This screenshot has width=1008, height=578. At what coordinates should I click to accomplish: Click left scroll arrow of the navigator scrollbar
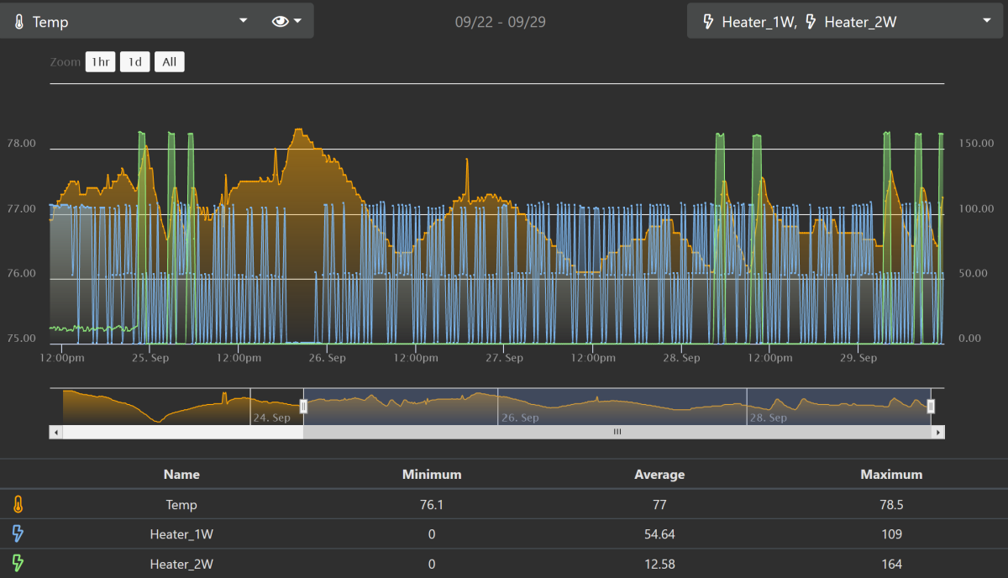(x=56, y=432)
